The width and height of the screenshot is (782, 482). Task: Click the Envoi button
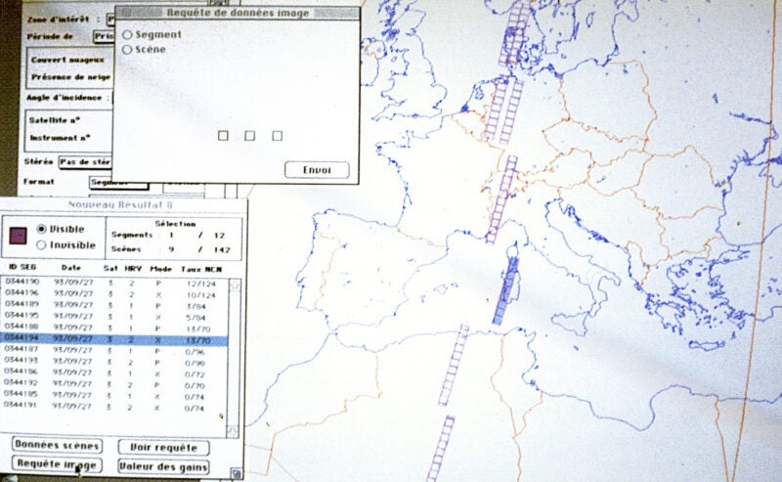point(317,170)
